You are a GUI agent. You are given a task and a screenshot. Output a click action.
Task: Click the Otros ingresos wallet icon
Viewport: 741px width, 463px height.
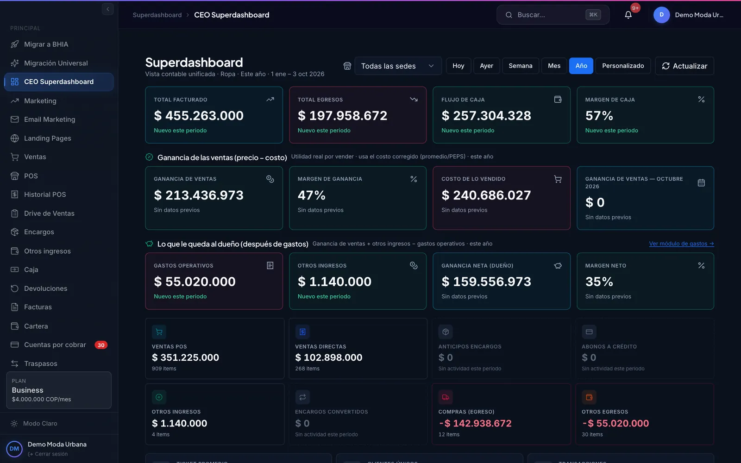(15, 251)
